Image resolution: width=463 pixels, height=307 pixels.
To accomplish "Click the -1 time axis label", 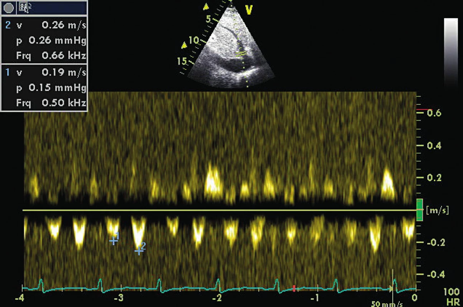I will [x=315, y=298].
